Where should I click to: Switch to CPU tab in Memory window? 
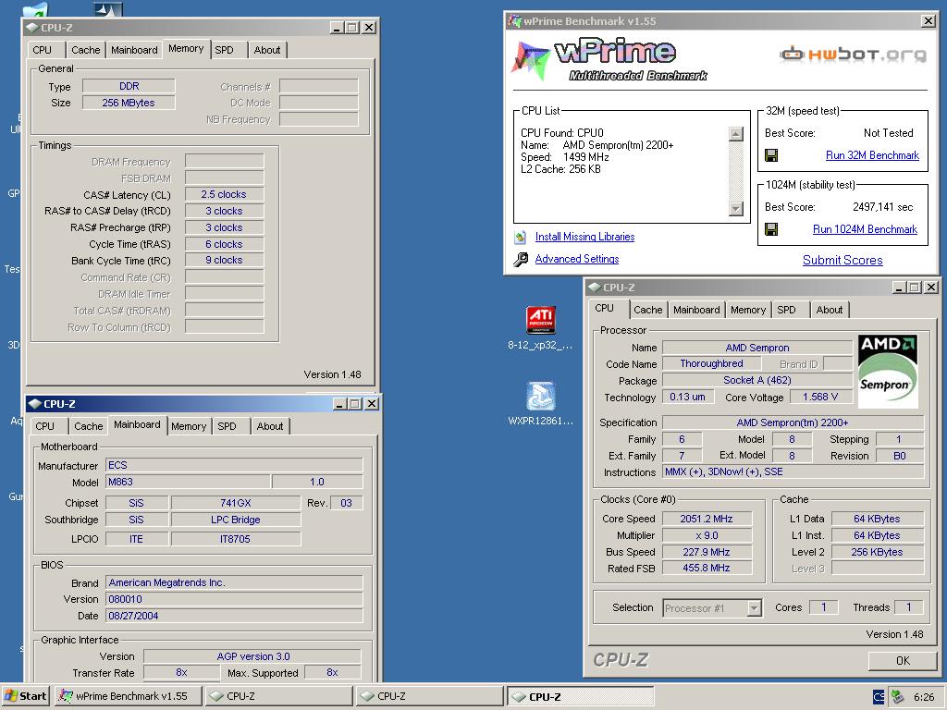click(x=43, y=50)
